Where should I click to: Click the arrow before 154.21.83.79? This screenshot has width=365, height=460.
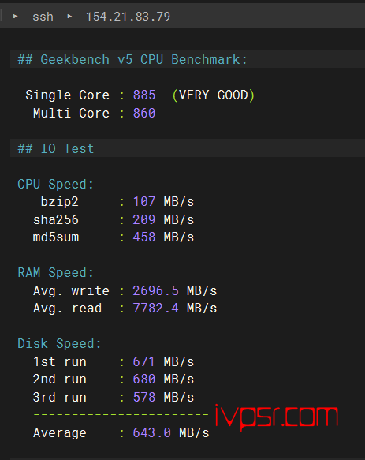click(69, 17)
